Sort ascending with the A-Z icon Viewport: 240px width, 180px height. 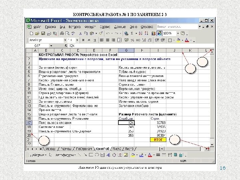point(140,33)
